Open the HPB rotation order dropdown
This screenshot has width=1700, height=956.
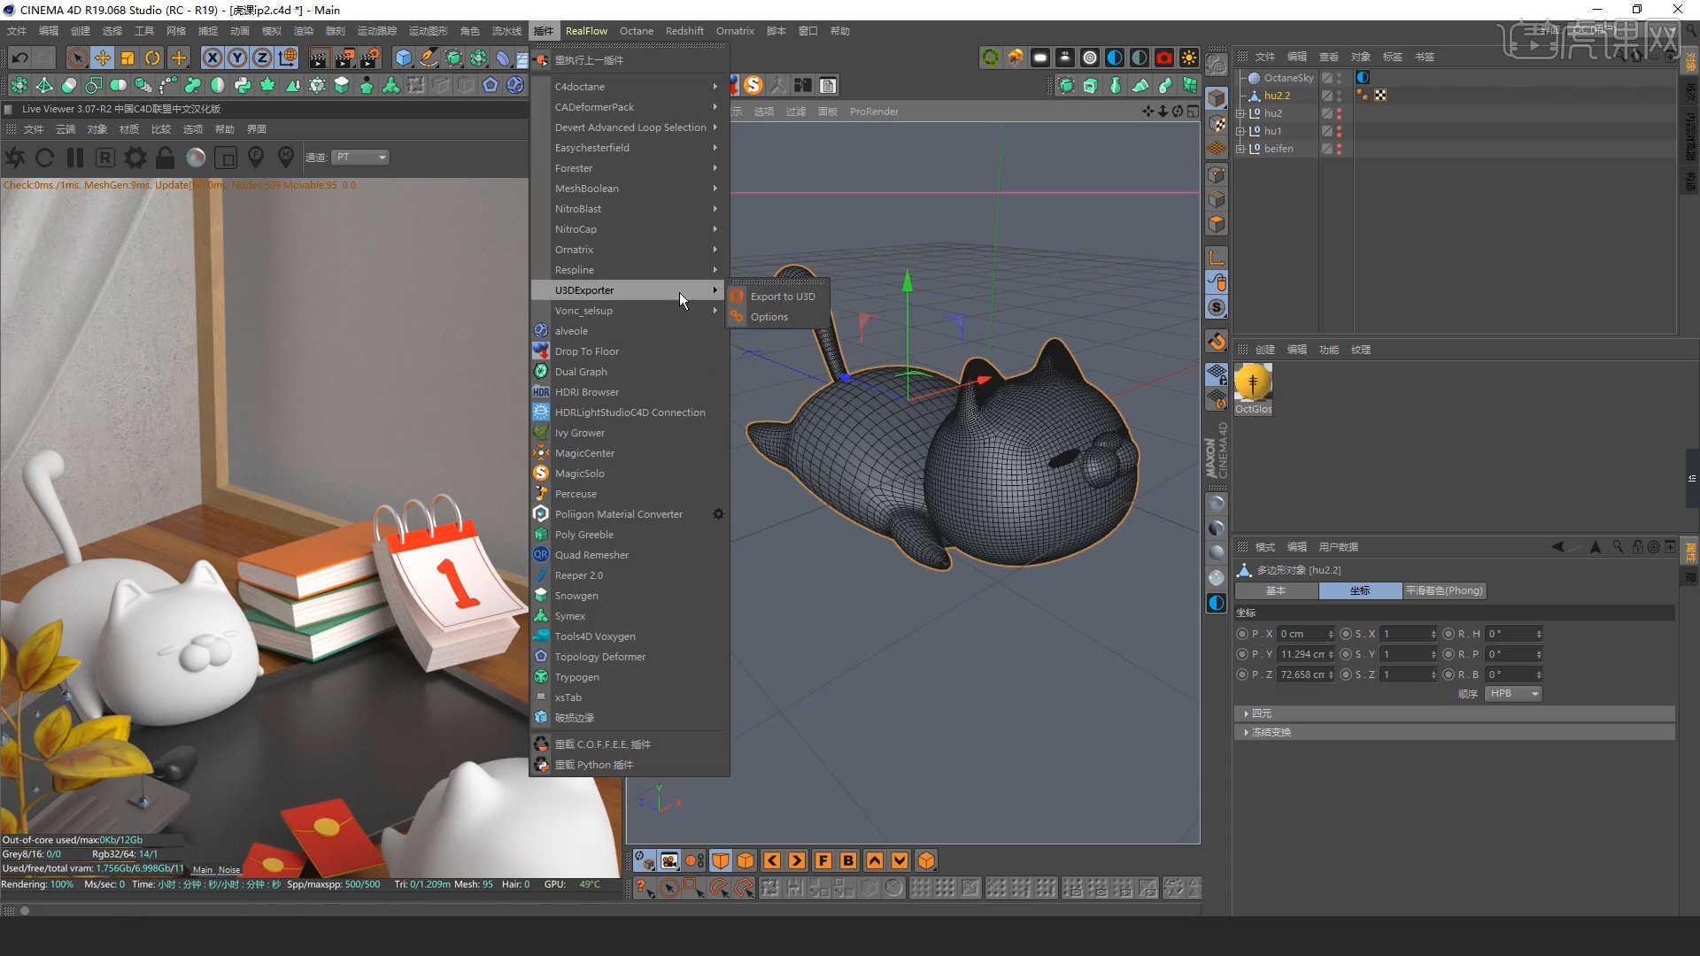click(1513, 694)
